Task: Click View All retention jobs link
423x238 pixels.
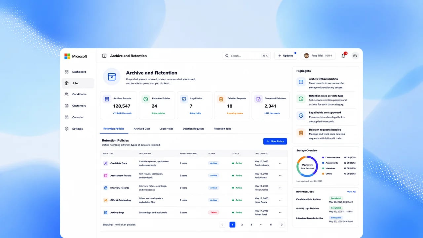Action: 351,192
